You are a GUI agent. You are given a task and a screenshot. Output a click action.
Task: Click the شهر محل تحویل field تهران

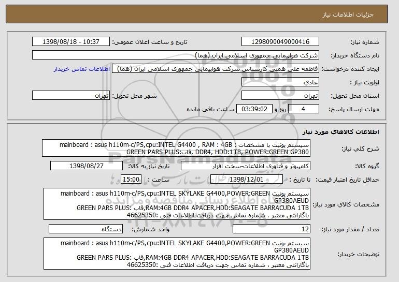pyautogui.click(x=71, y=96)
